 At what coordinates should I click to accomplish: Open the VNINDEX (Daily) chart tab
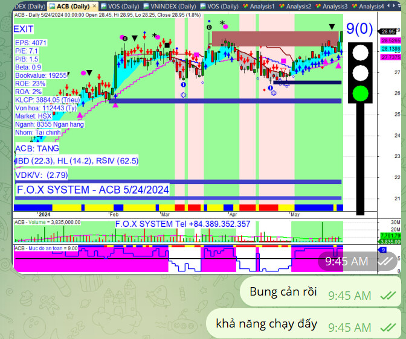[170, 6]
